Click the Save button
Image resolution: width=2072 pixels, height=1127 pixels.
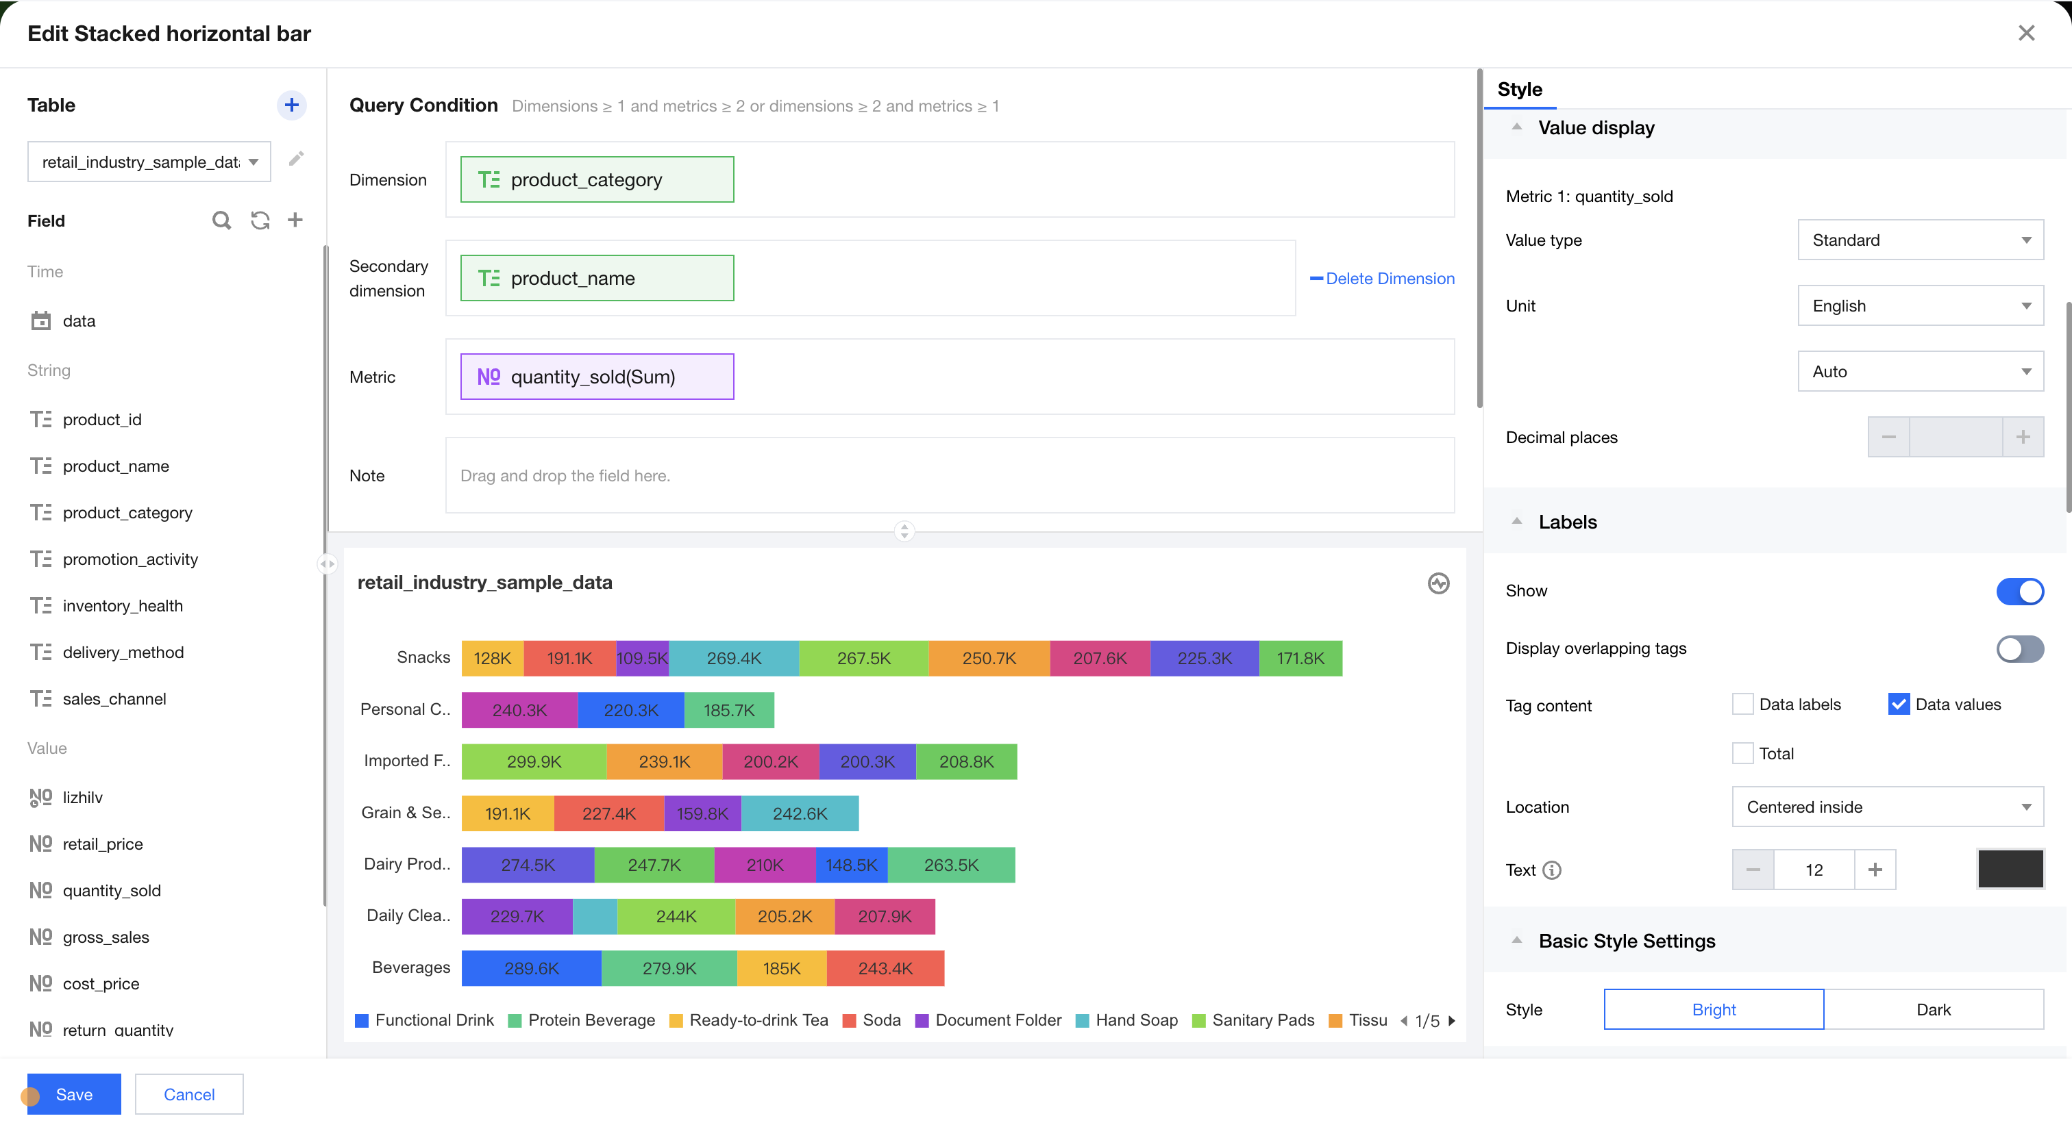pos(74,1094)
